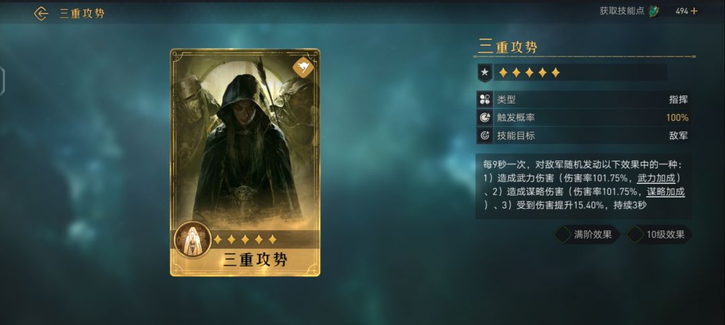Toggle the 满阶效果 checkbox

(563, 235)
